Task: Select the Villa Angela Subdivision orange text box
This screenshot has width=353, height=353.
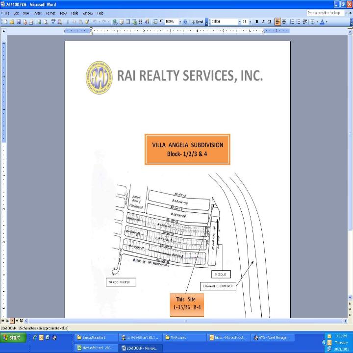Action: [187, 150]
